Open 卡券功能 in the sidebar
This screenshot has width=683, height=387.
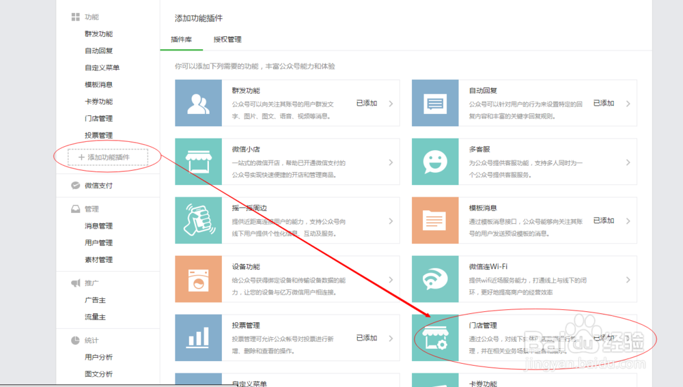point(99,102)
